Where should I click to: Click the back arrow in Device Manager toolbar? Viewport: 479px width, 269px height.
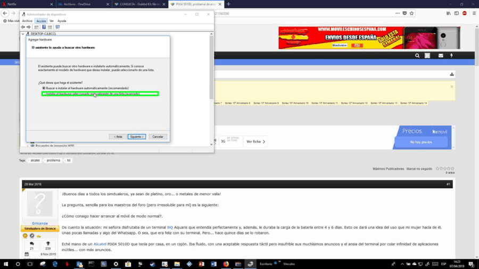tap(23, 27)
